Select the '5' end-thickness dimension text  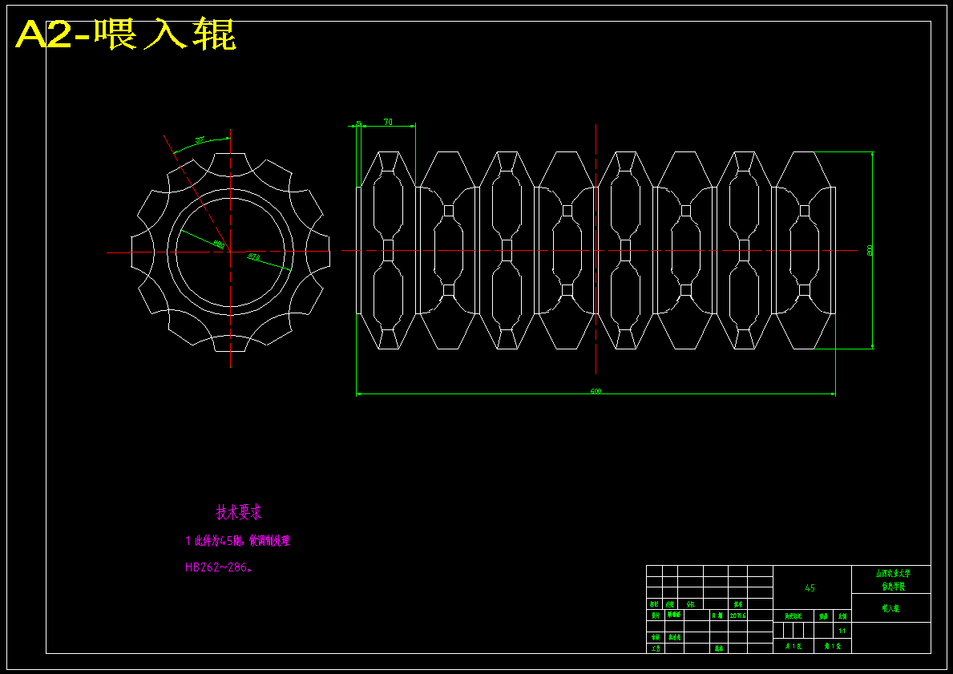coord(358,123)
